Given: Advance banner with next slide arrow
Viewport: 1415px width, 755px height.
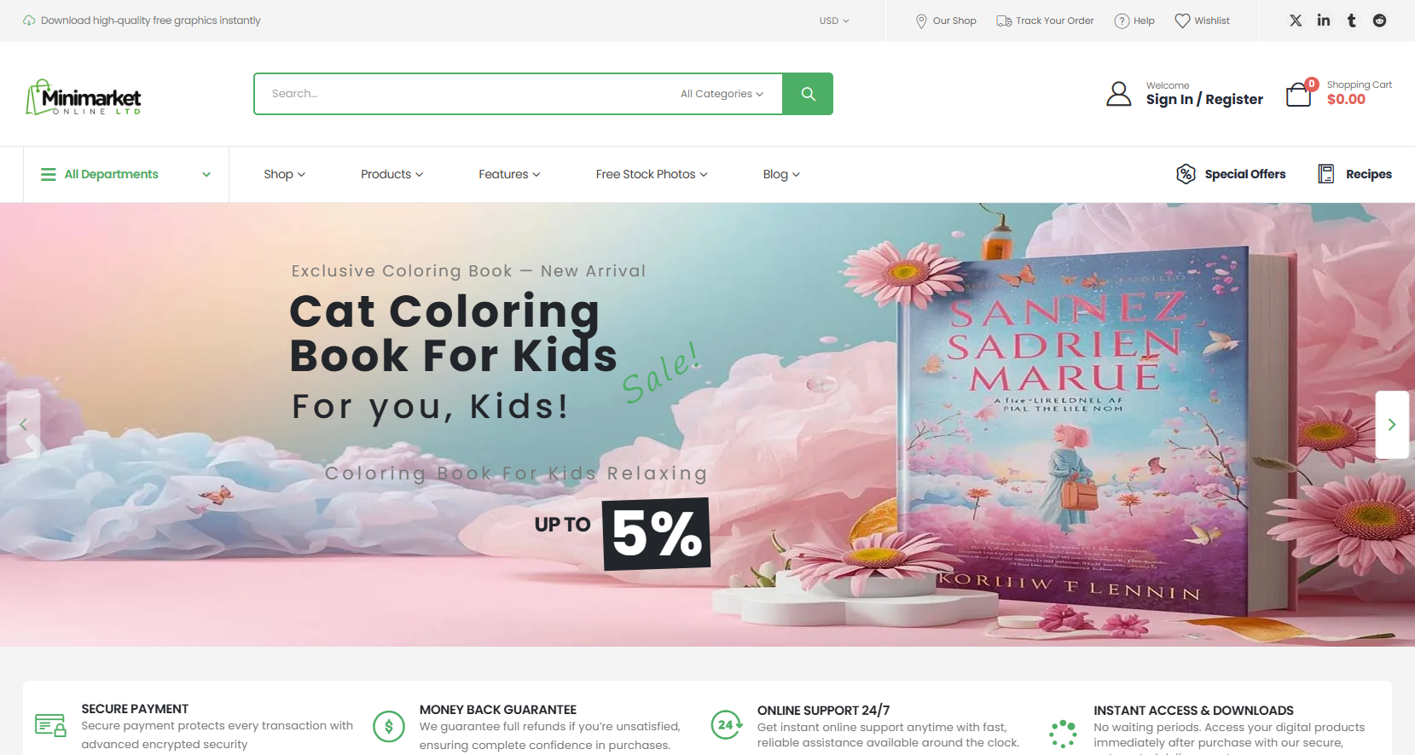Looking at the screenshot, I should (x=1392, y=425).
